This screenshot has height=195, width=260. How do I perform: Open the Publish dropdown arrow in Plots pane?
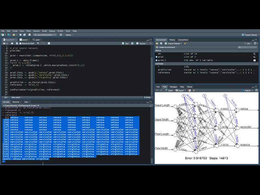[x=252, y=90]
